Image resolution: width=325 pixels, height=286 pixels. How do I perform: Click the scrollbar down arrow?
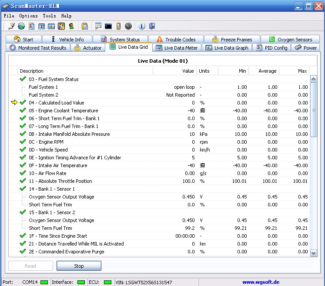pyautogui.click(x=313, y=253)
